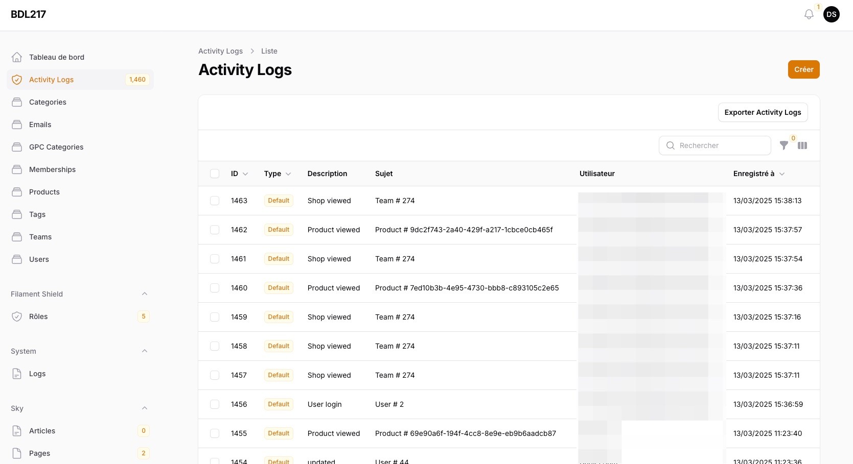The height and width of the screenshot is (464, 853).
Task: Click timestamp 13/03/2025 15:38:13
Action: tap(767, 201)
